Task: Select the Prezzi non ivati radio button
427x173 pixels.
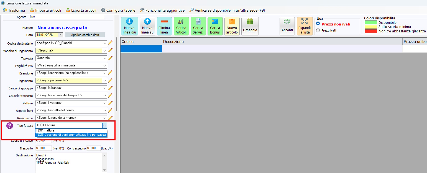Action: (x=318, y=24)
